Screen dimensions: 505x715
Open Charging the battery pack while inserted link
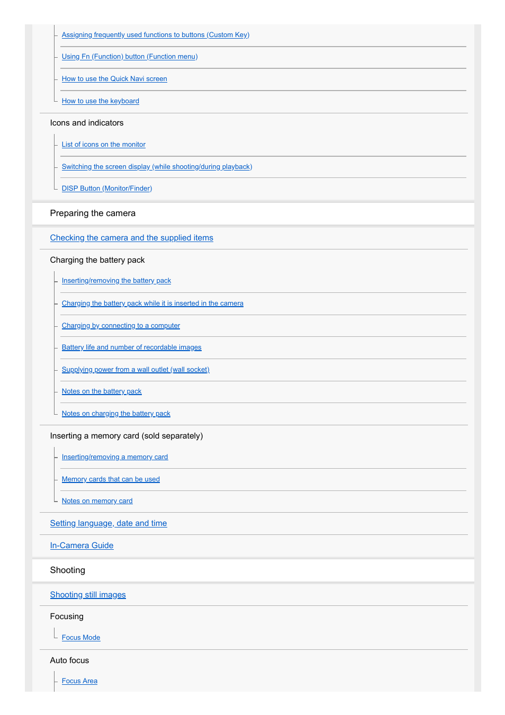[x=152, y=303]
